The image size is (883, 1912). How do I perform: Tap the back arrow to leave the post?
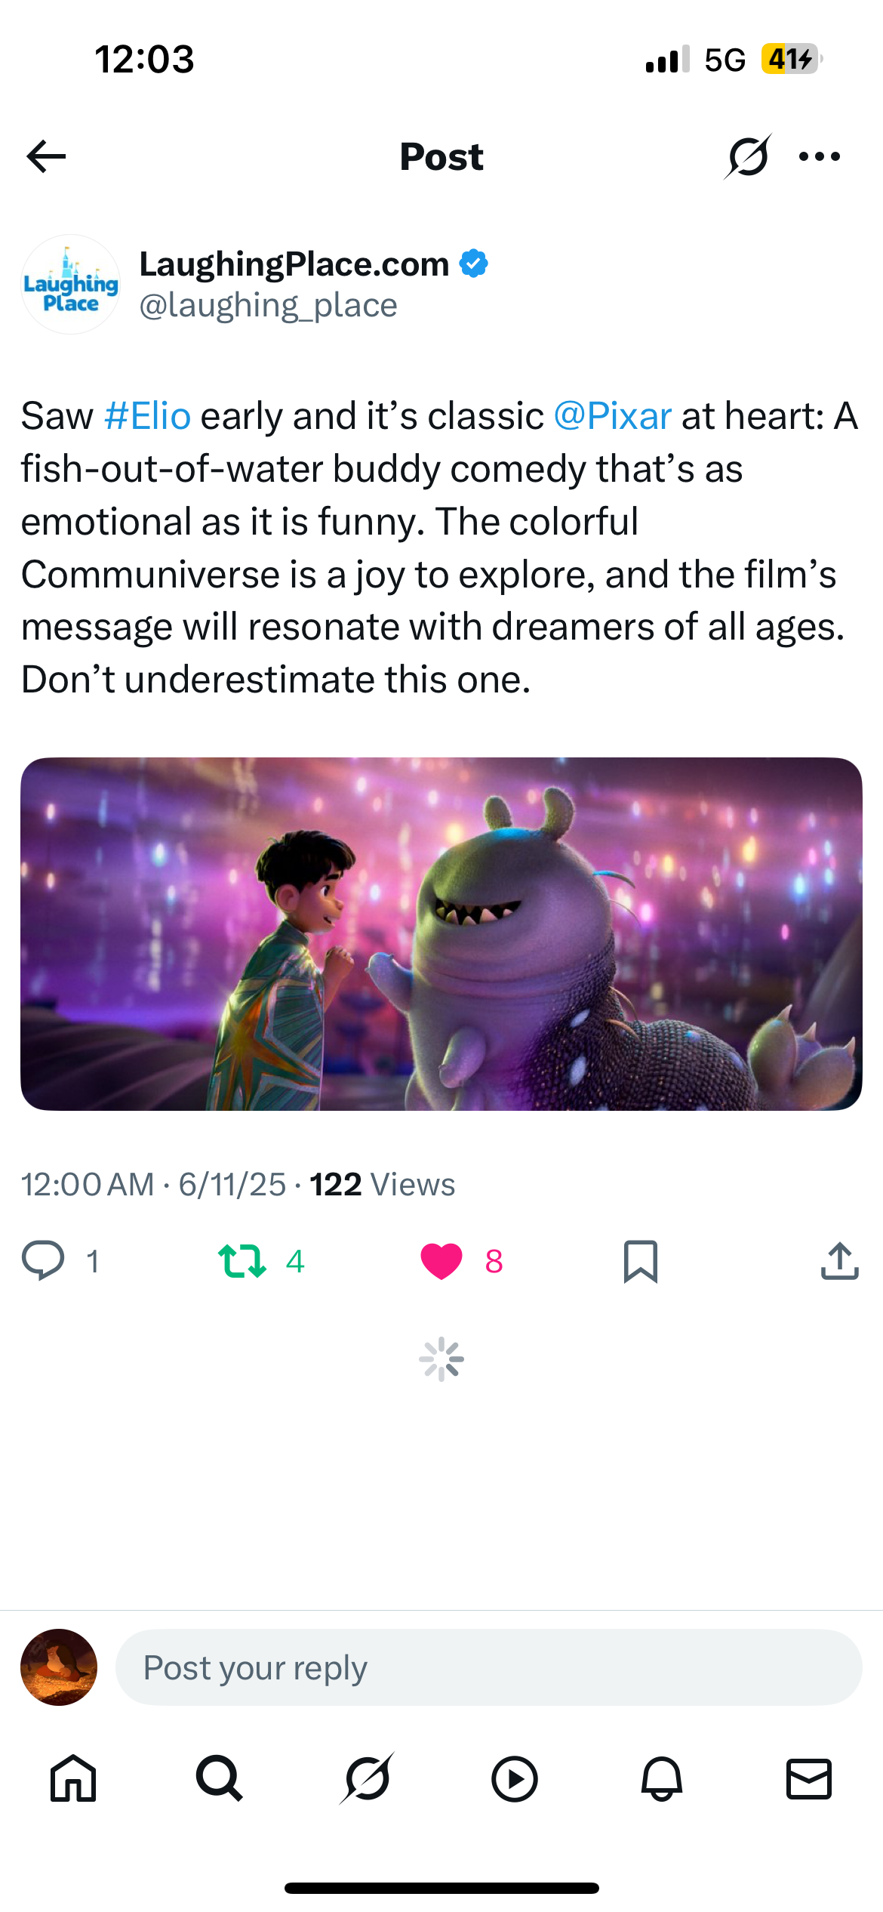(46, 156)
